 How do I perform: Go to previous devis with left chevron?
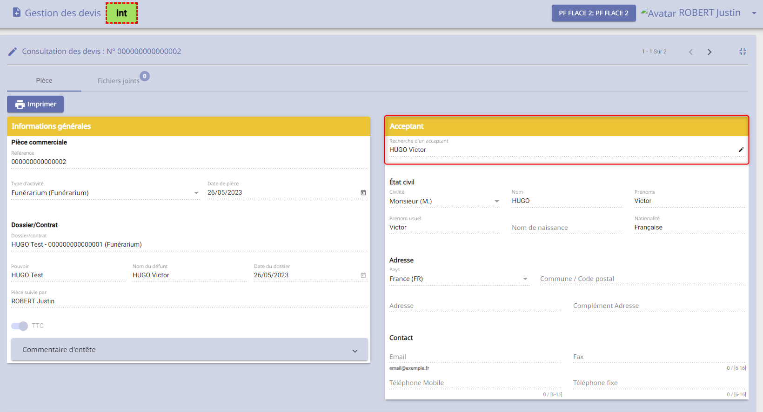691,52
